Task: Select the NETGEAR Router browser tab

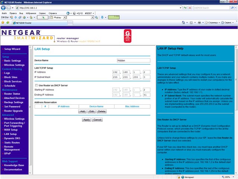Action: click(x=40, y=23)
